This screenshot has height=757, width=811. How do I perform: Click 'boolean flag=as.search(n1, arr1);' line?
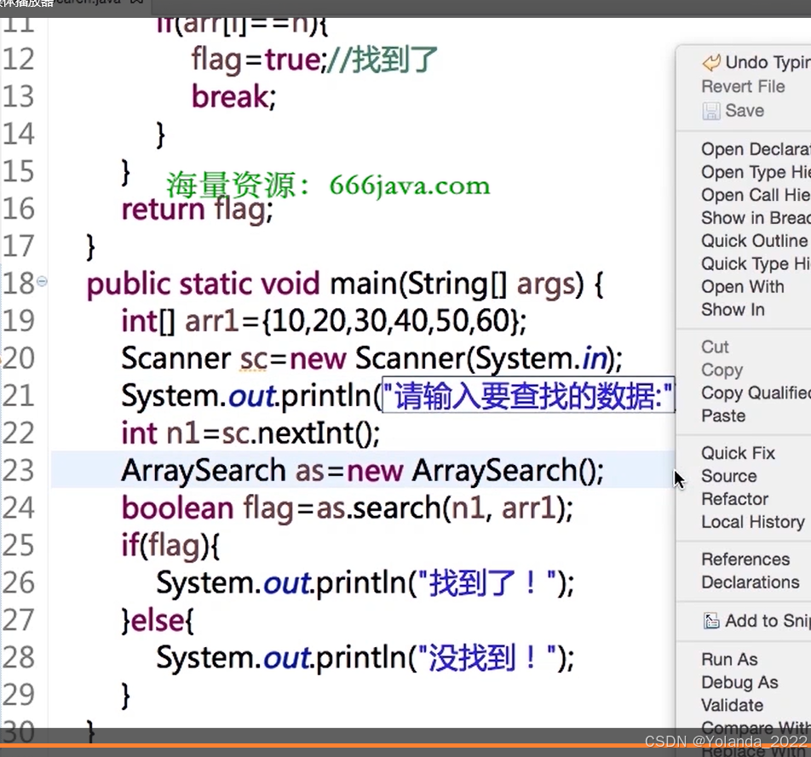[347, 508]
